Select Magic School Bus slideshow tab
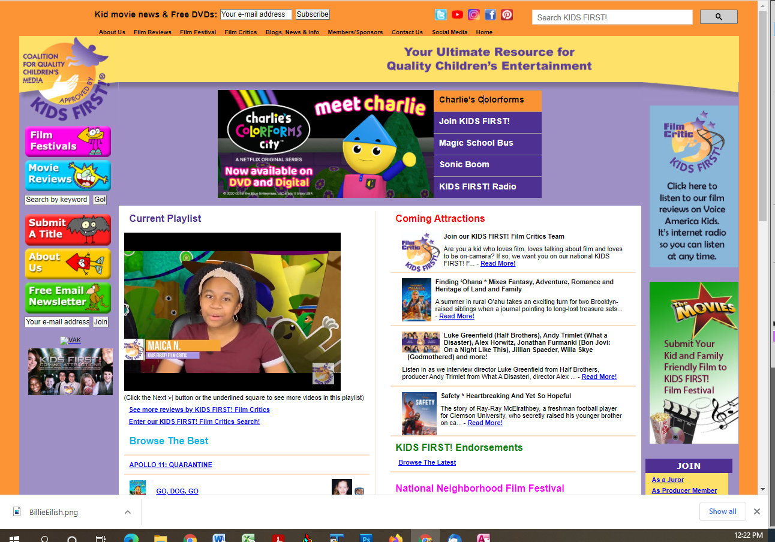This screenshot has width=775, height=542. pyautogui.click(x=488, y=143)
